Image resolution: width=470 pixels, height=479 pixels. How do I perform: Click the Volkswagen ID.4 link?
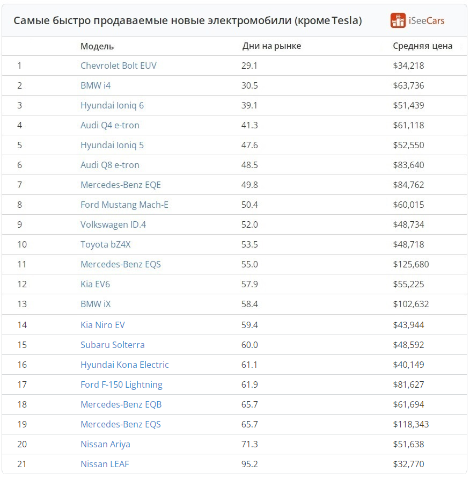tap(113, 224)
